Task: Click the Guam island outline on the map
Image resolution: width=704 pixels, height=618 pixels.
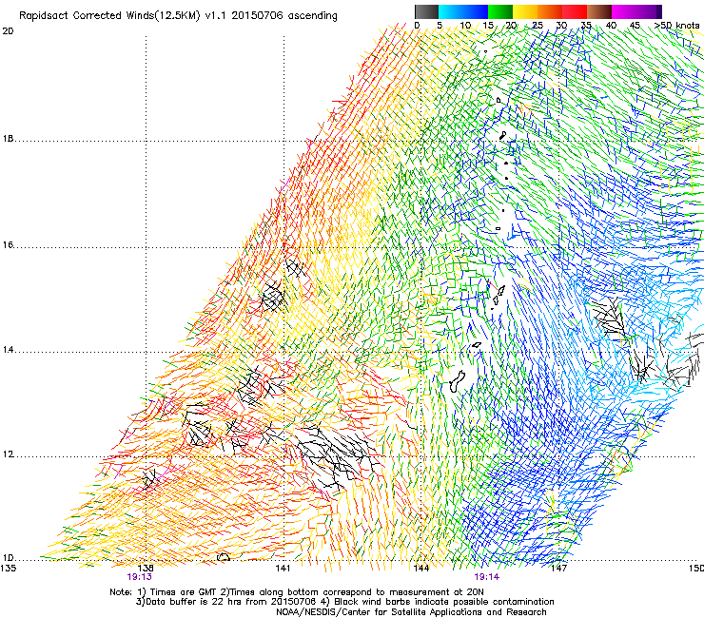Action: (458, 381)
